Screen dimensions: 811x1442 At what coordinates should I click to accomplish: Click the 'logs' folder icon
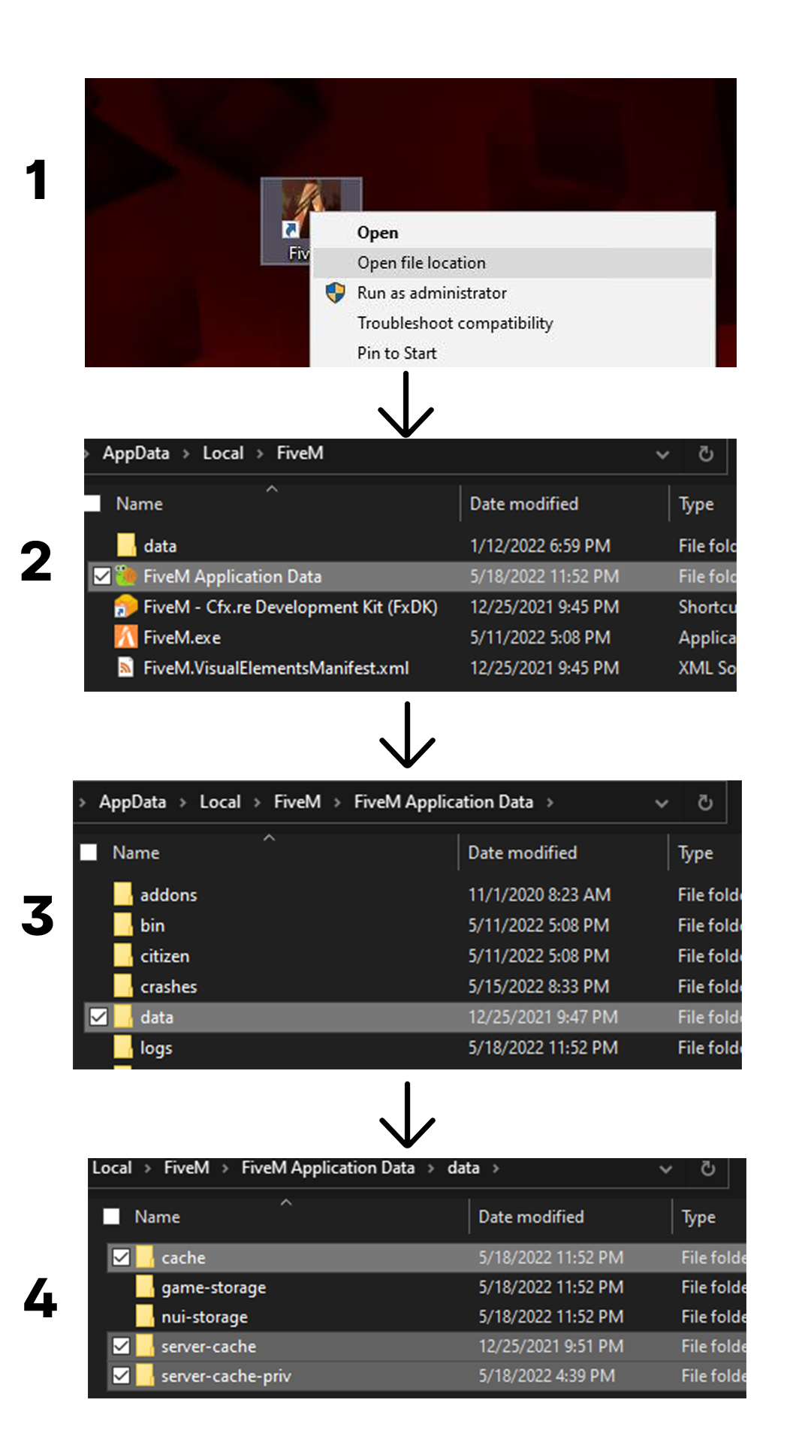(x=123, y=1048)
